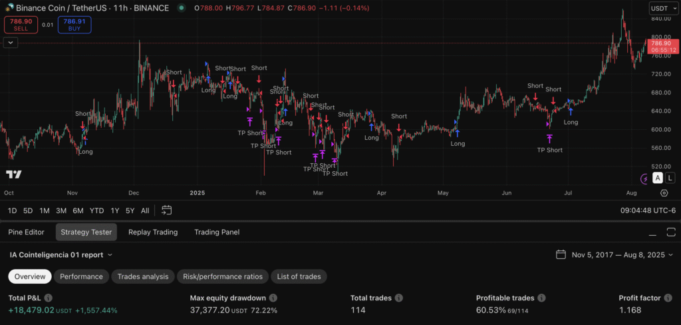The width and height of the screenshot is (681, 325).
Task: Set chart range to 1Y
Action: (x=114, y=210)
